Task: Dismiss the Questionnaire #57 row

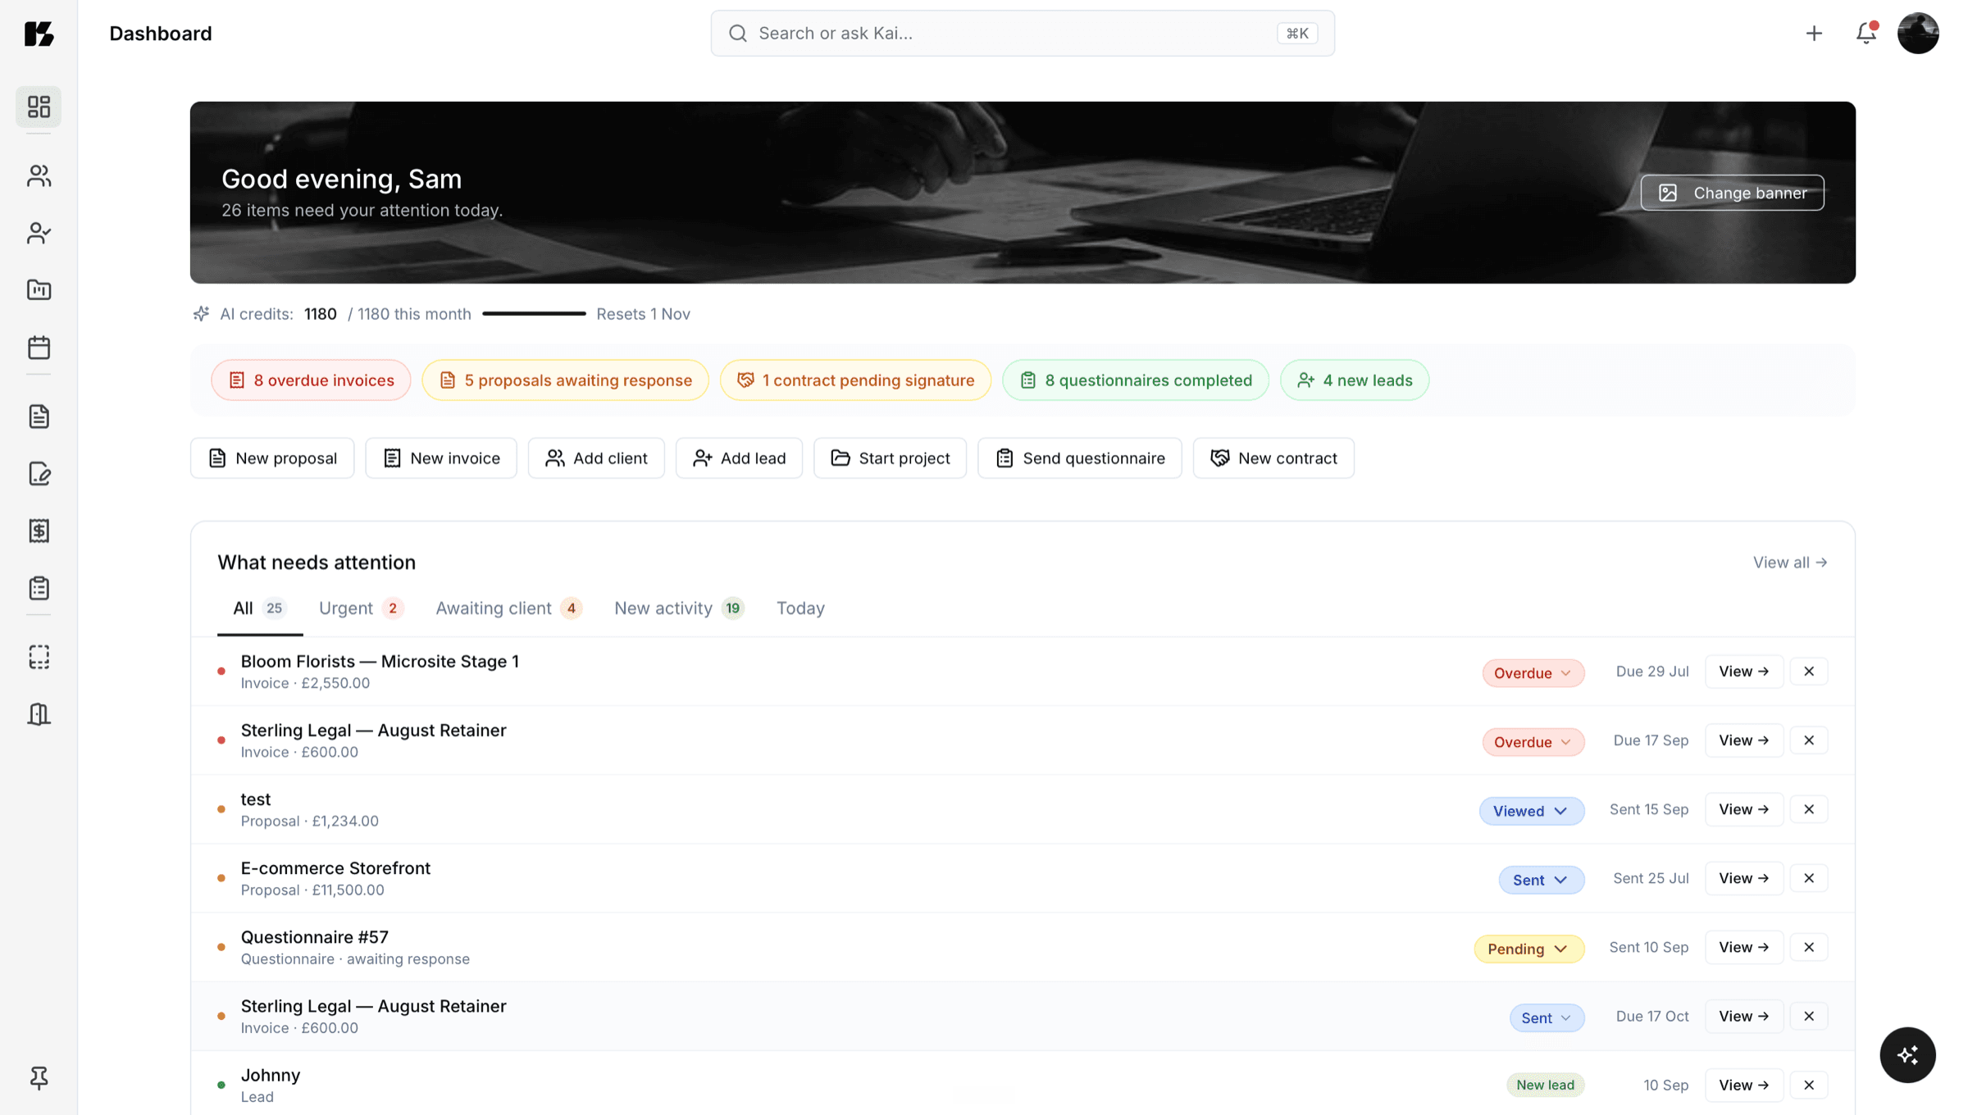Action: [x=1809, y=947]
